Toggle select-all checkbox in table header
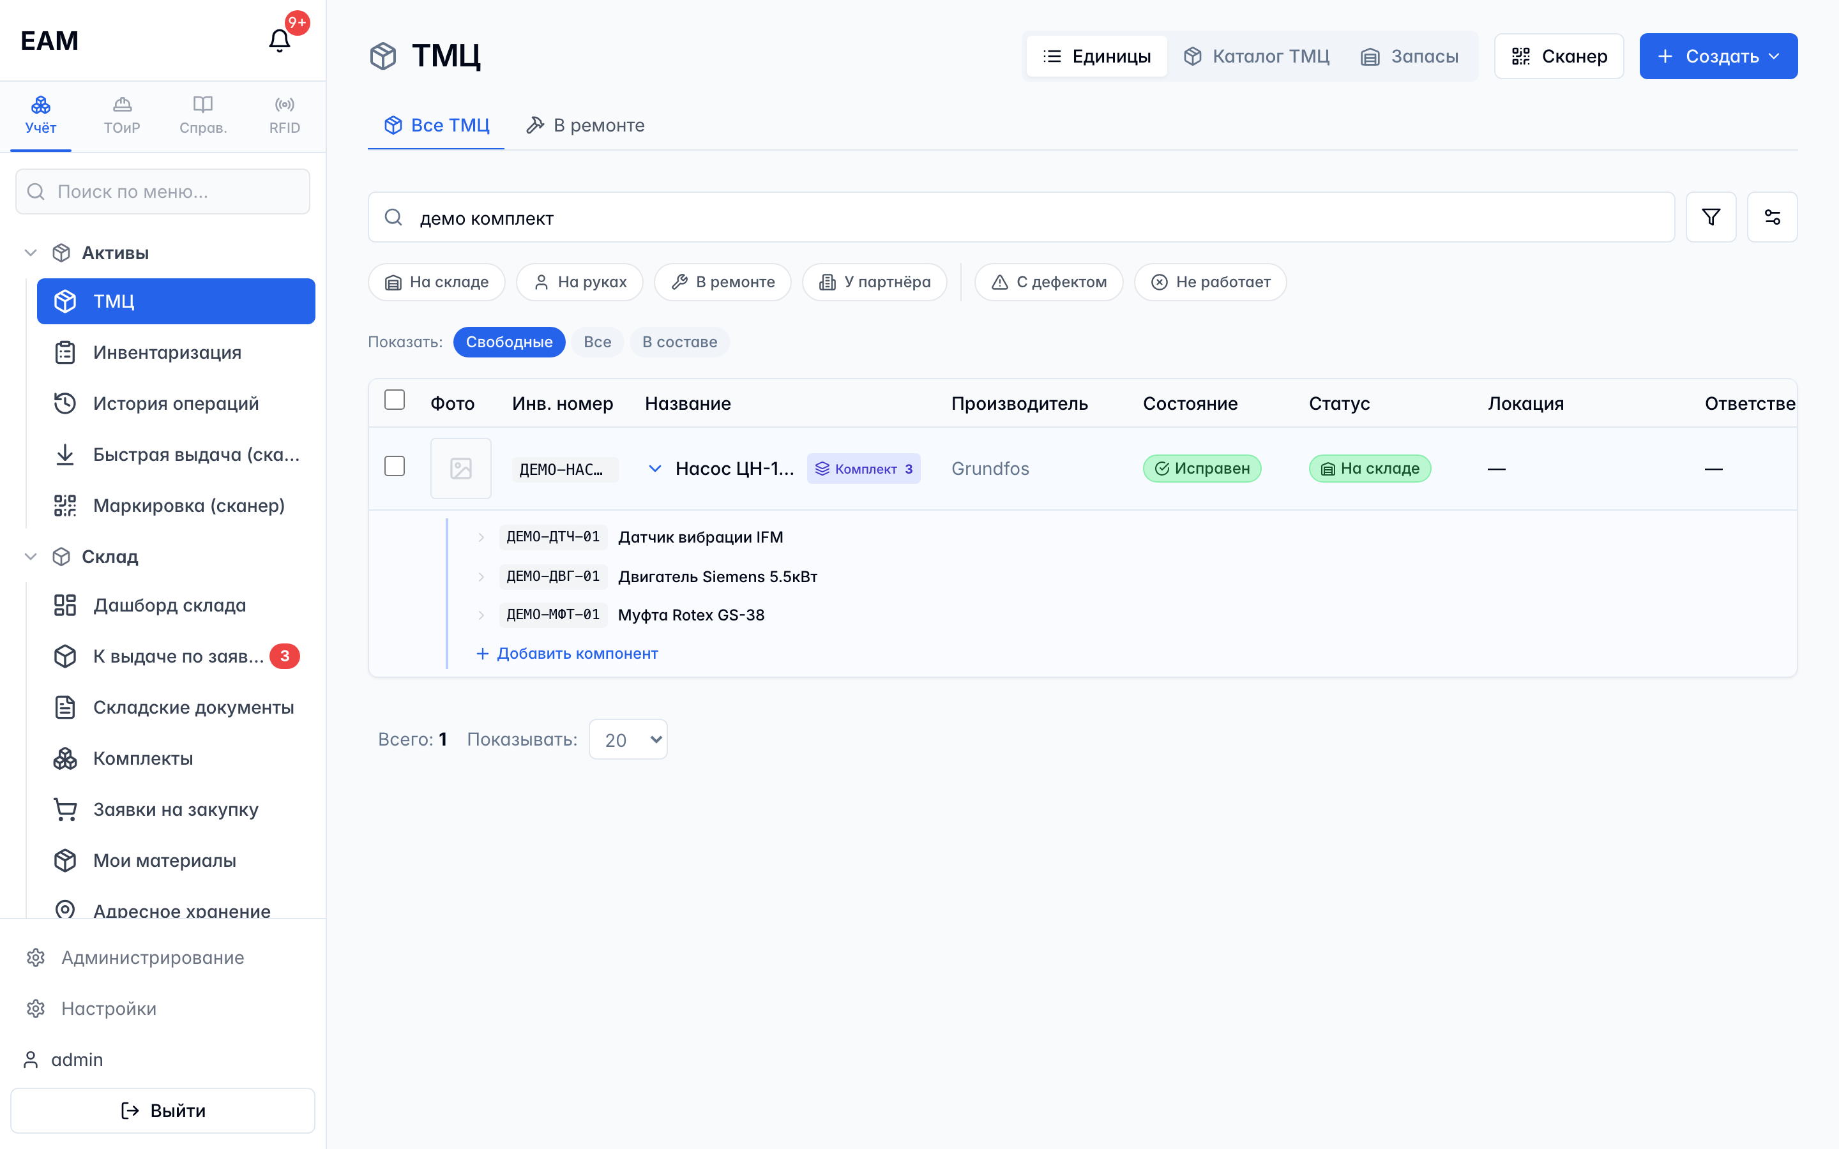Screen dimensions: 1839x1149 click(395, 400)
